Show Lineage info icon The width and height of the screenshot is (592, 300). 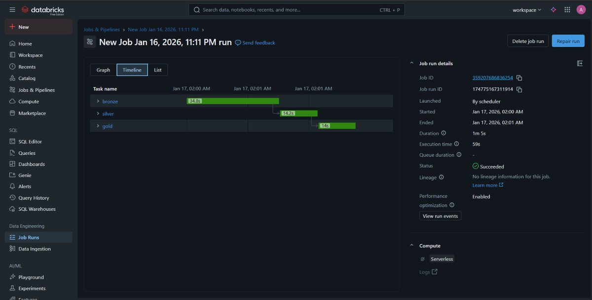coord(441,177)
